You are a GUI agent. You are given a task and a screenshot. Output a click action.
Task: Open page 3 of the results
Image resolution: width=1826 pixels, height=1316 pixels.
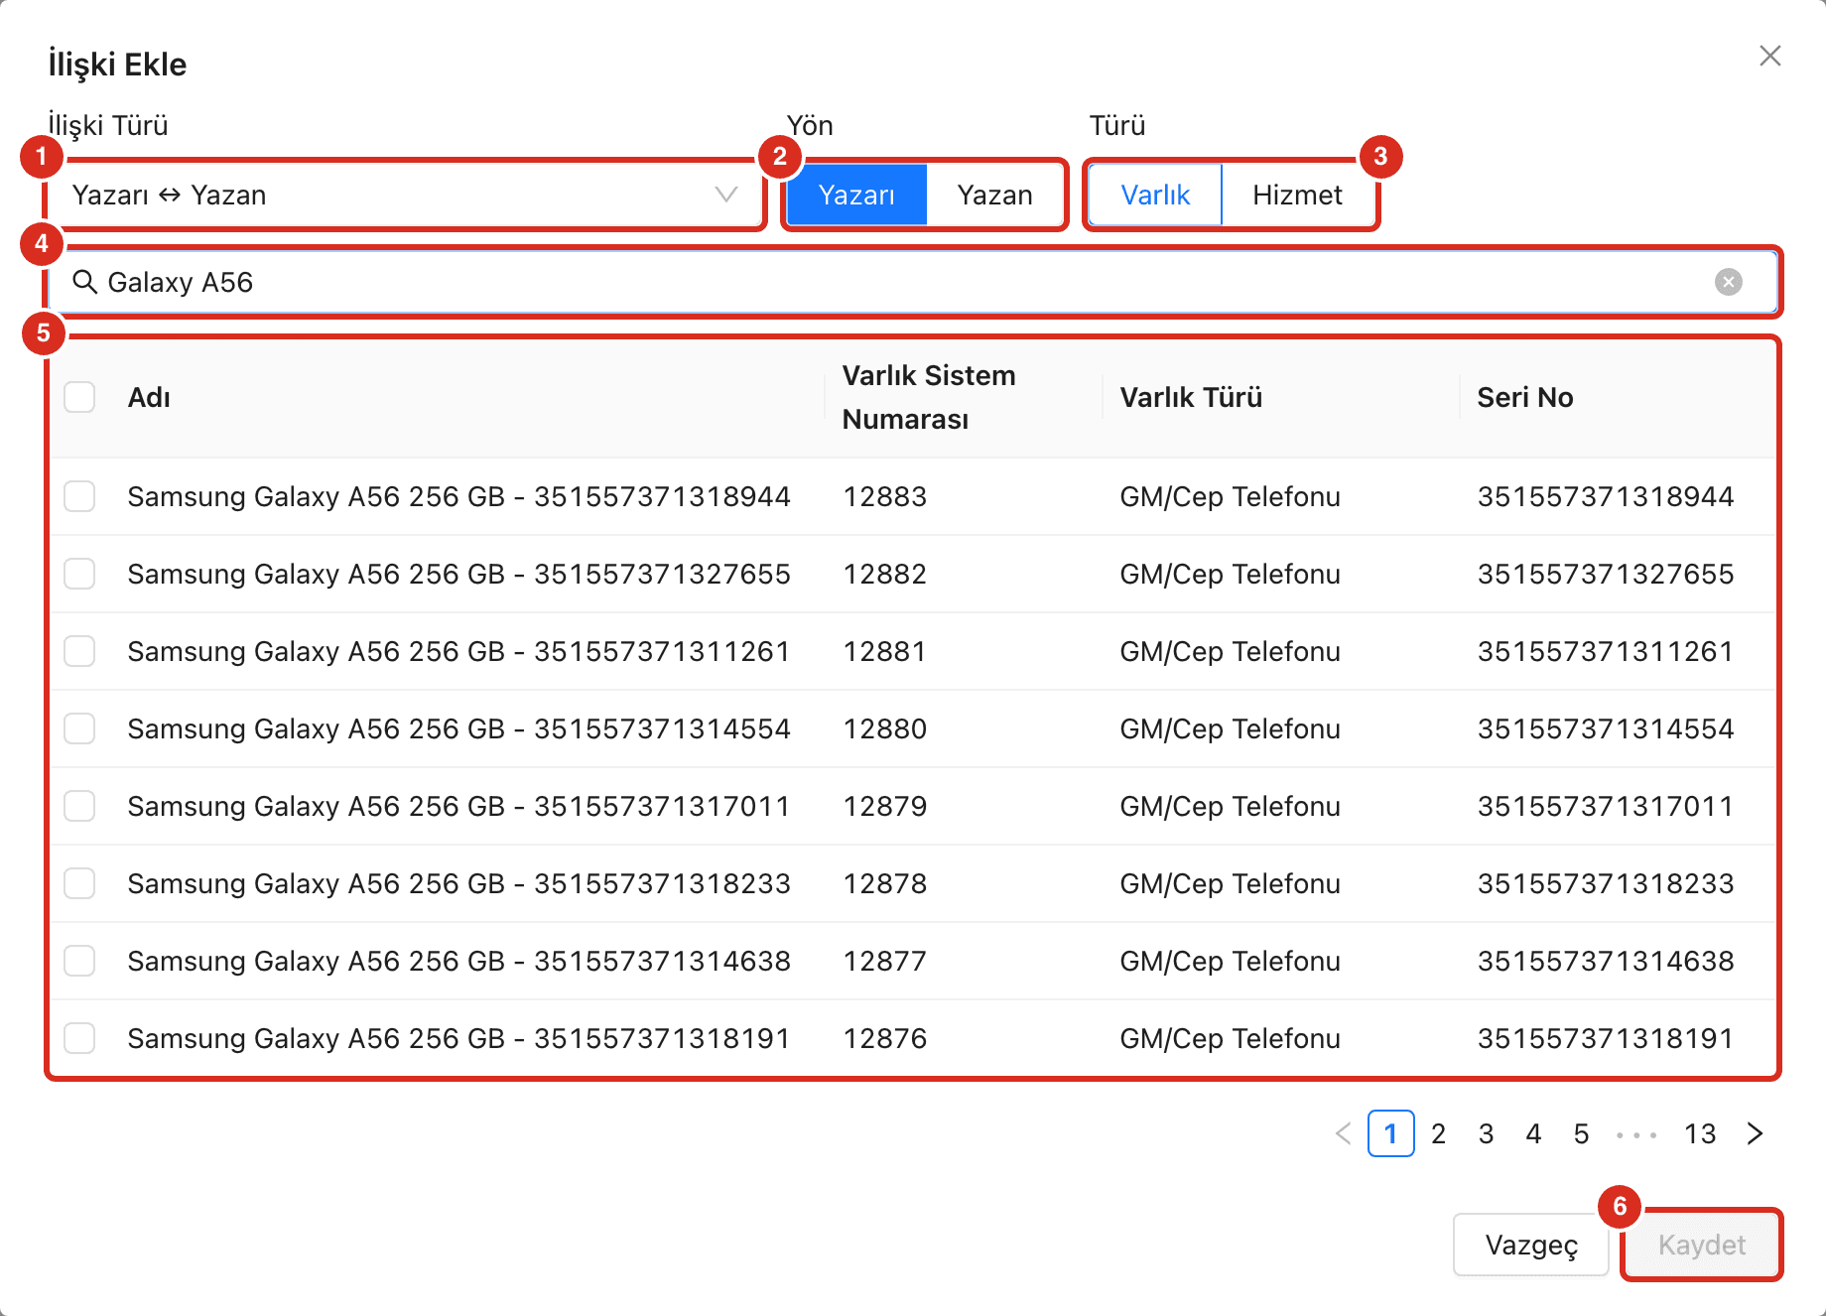[1486, 1133]
